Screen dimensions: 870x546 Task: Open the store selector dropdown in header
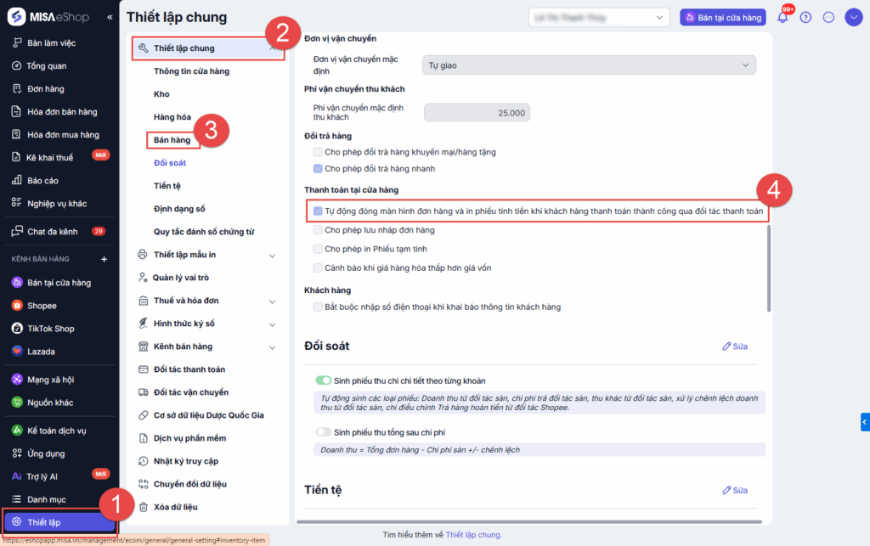click(599, 18)
